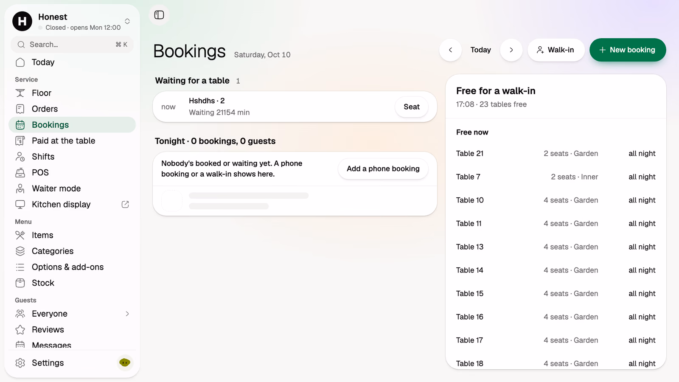Click the Floor table icon in sidebar
Image resolution: width=679 pixels, height=382 pixels.
click(20, 93)
